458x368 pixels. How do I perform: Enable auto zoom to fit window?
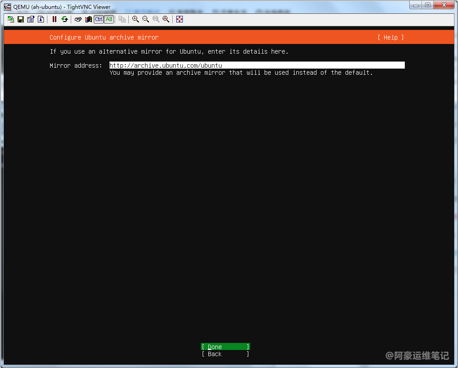(x=166, y=19)
